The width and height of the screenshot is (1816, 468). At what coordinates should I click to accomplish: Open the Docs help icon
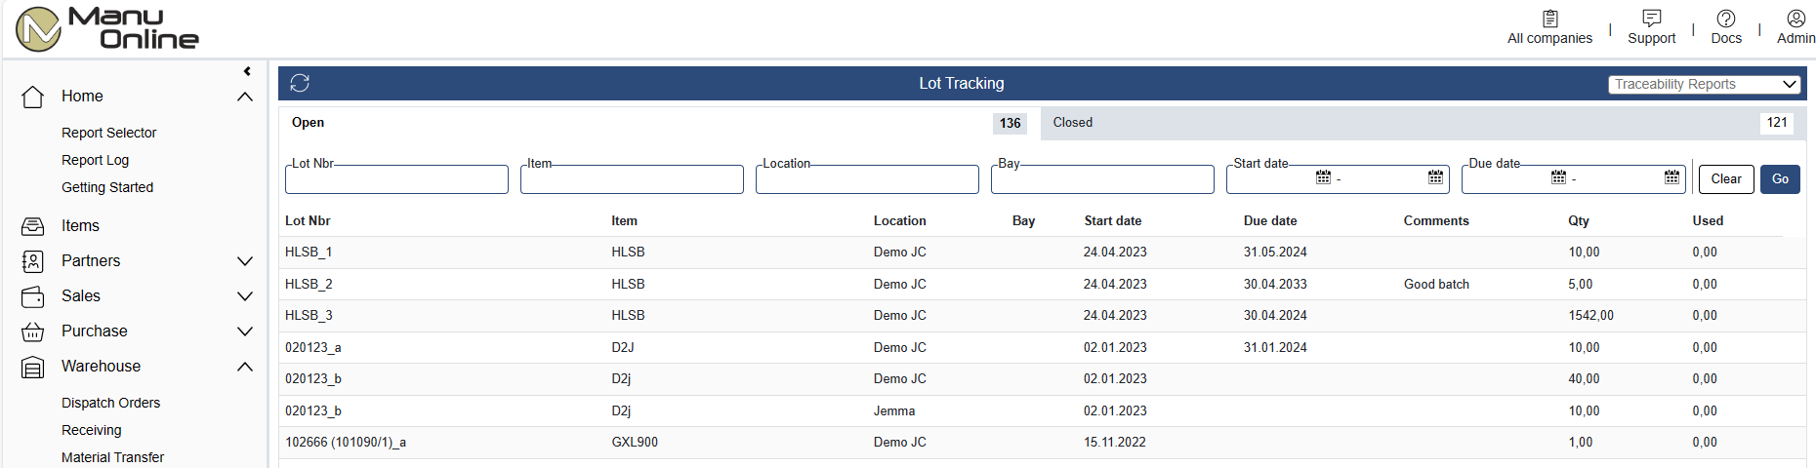coord(1725,19)
